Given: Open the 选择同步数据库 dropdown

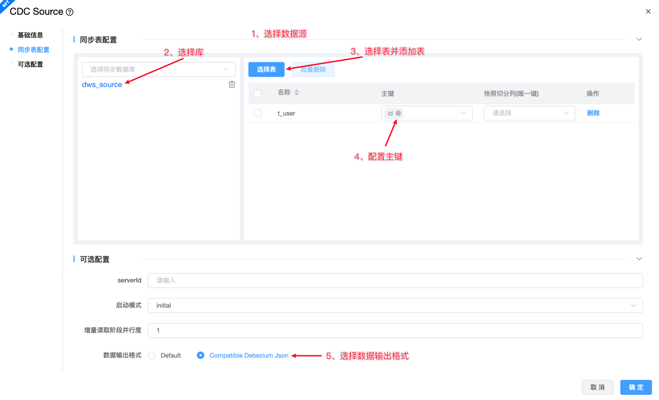Looking at the screenshot, I should point(159,69).
